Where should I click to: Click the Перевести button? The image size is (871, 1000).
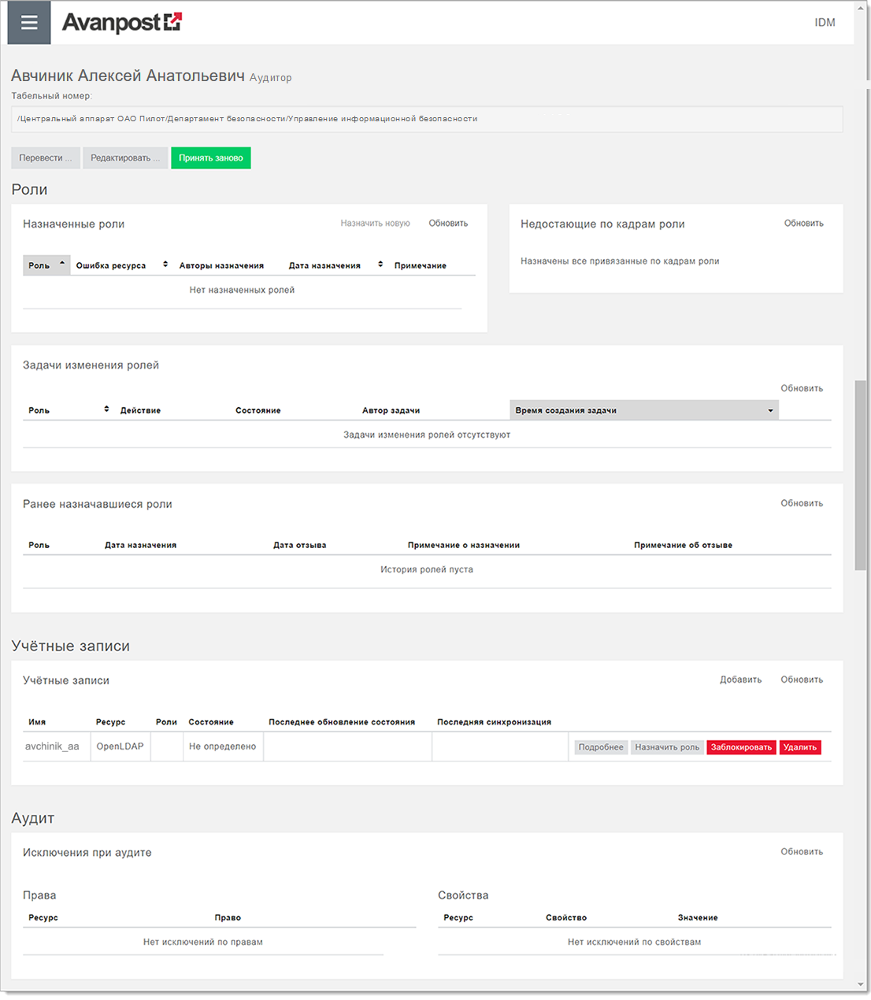click(x=45, y=158)
